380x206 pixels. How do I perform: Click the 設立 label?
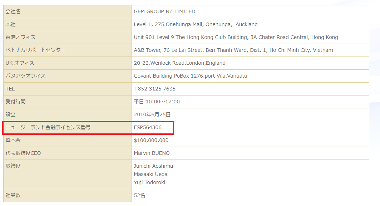click(10, 114)
